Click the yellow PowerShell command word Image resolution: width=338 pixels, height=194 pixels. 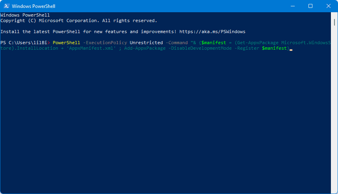(x=66, y=43)
